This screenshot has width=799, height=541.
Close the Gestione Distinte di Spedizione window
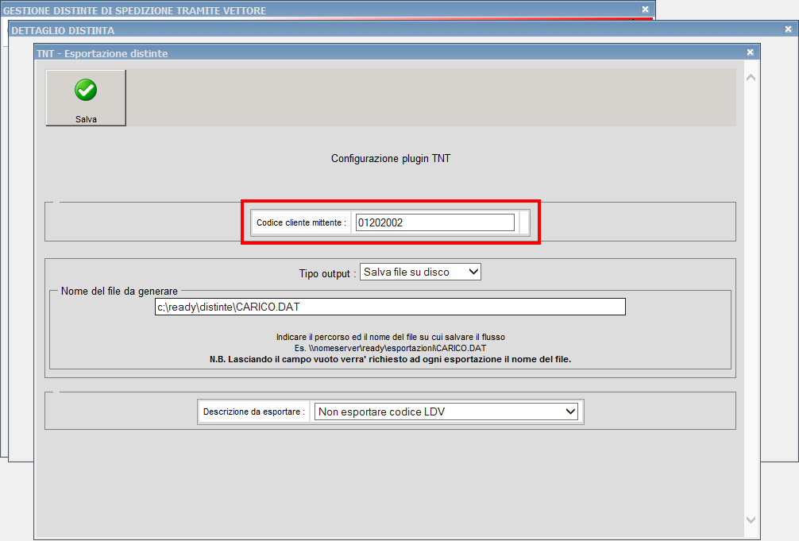[645, 10]
